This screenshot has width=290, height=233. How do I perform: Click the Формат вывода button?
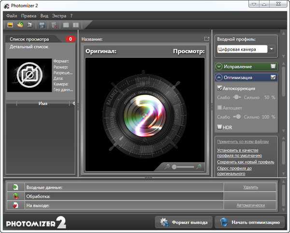point(184,222)
